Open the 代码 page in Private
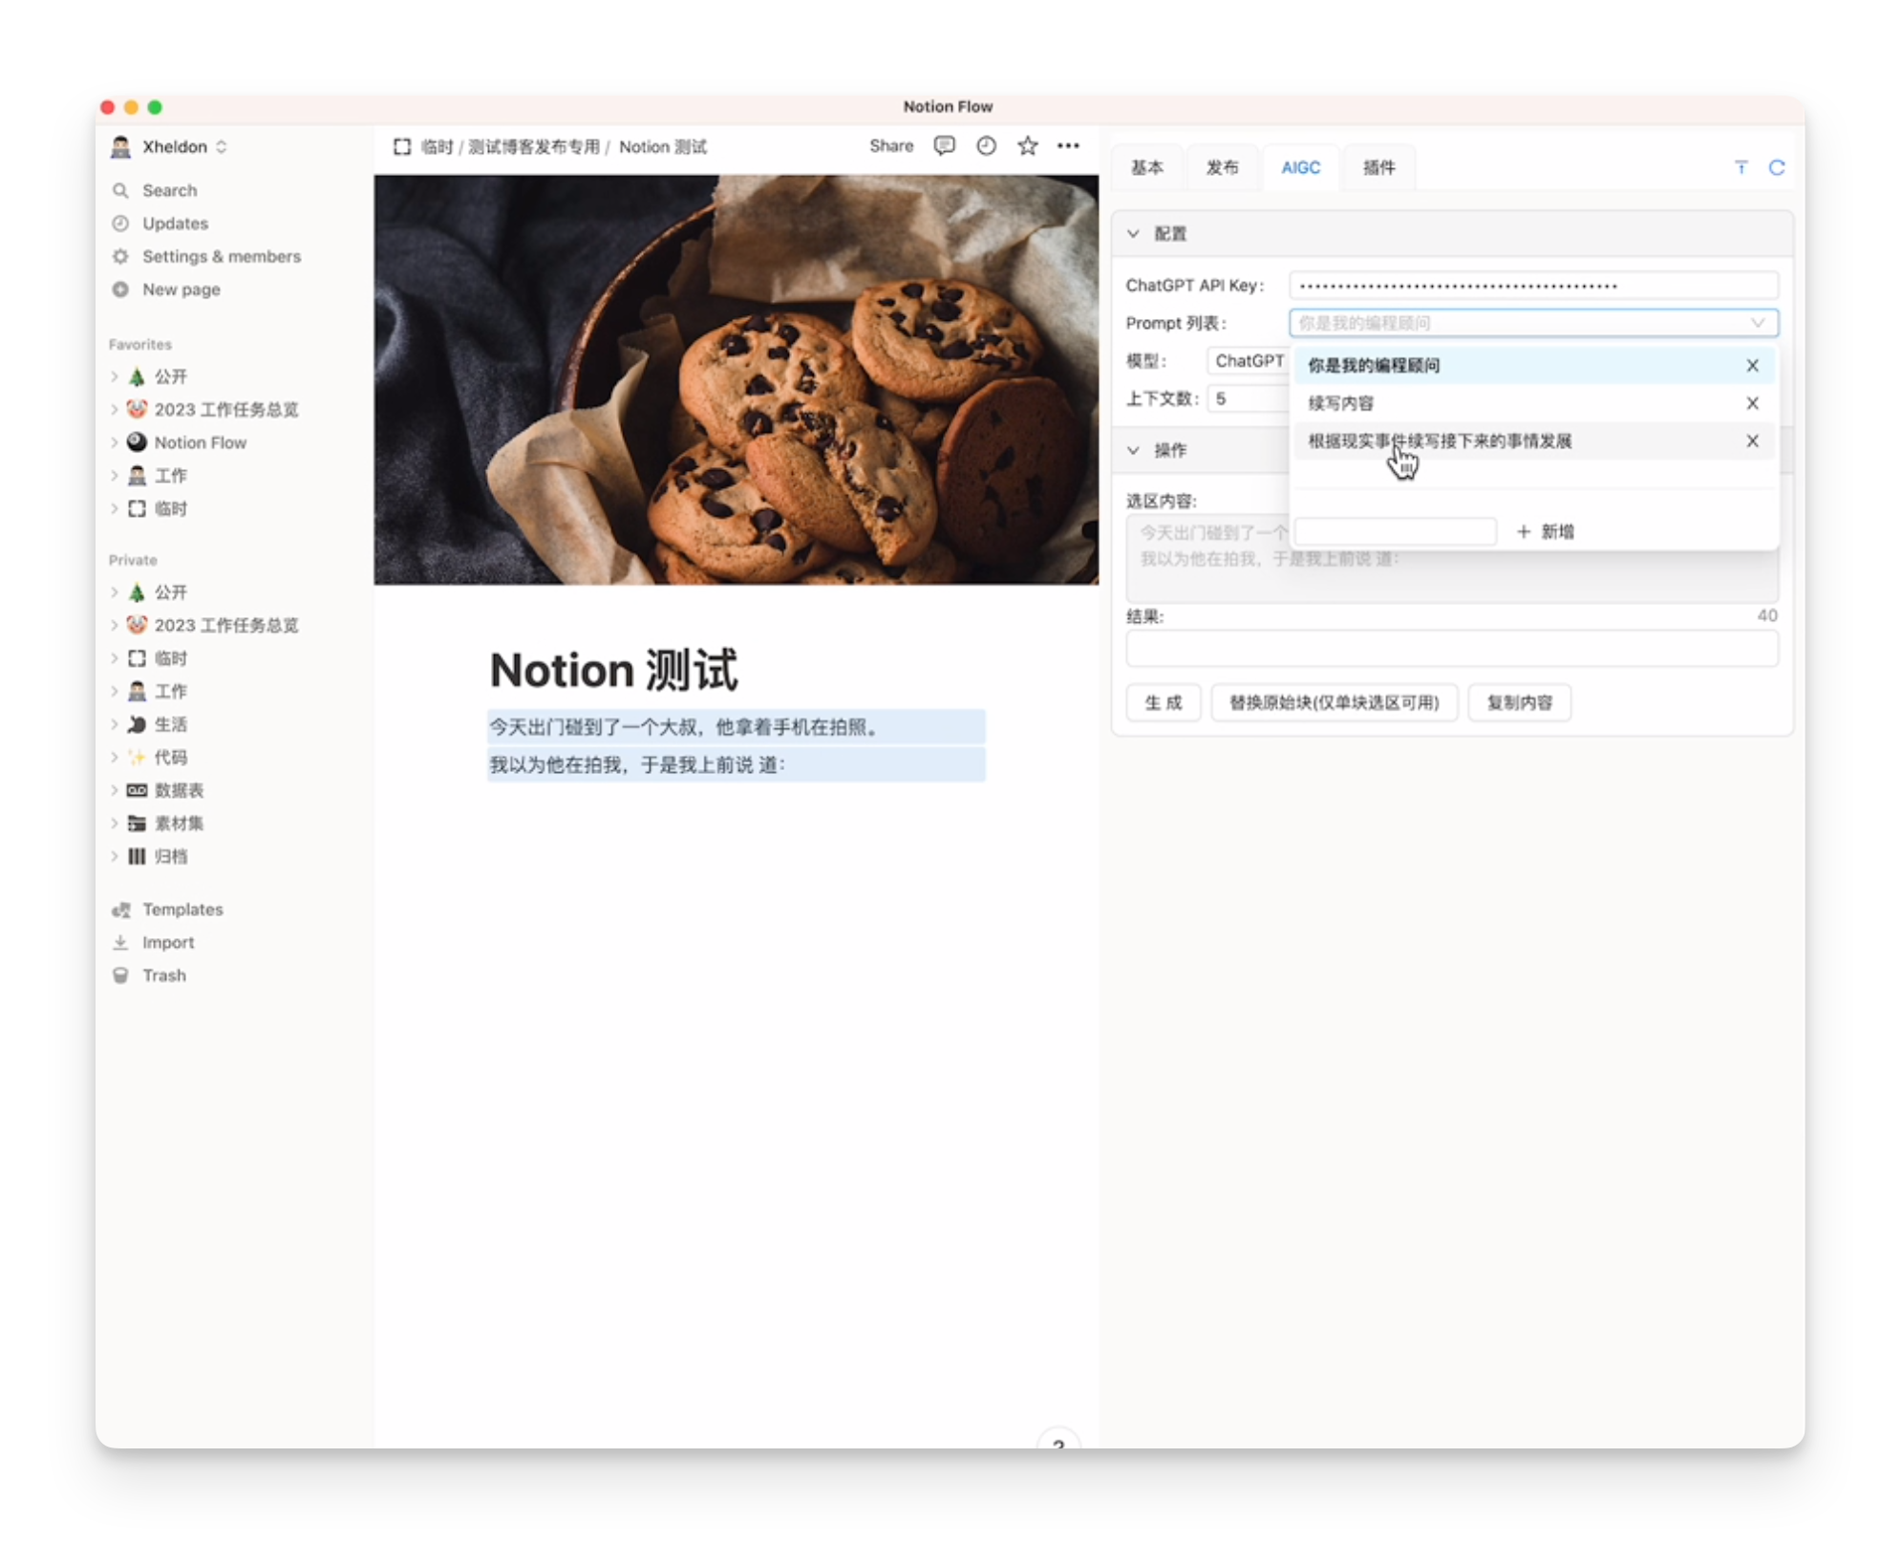 [171, 758]
